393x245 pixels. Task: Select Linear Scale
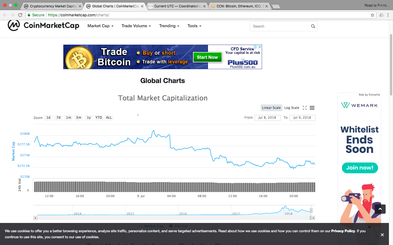pos(271,108)
